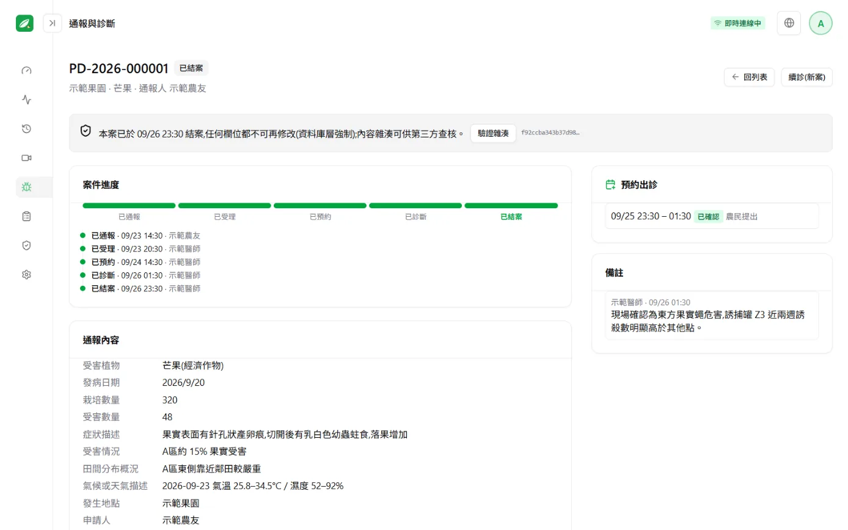Click the green leaf app logo
848x530 pixels.
tap(25, 23)
